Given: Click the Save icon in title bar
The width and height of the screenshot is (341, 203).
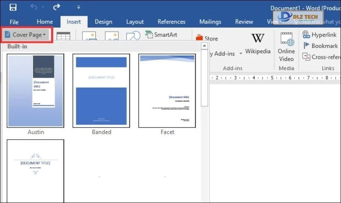Looking at the screenshot, I should pyautogui.click(x=13, y=7).
